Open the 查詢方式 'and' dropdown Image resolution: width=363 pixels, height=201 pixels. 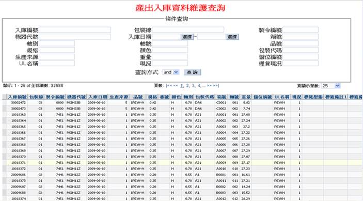(171, 72)
